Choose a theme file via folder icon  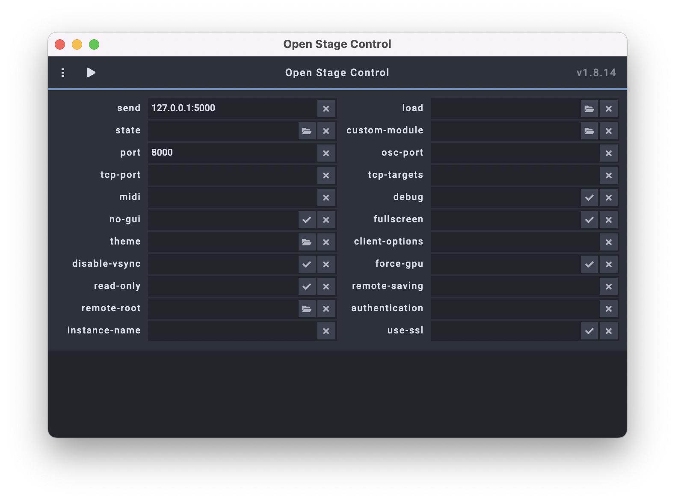tap(306, 242)
